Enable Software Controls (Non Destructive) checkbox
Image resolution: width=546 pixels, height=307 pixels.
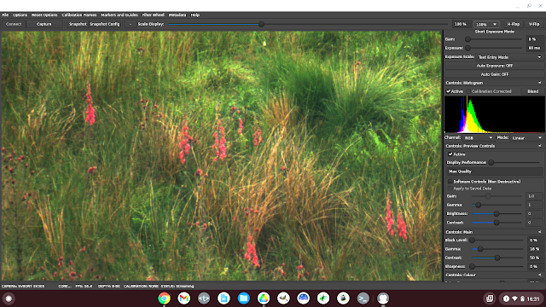pyautogui.click(x=450, y=182)
